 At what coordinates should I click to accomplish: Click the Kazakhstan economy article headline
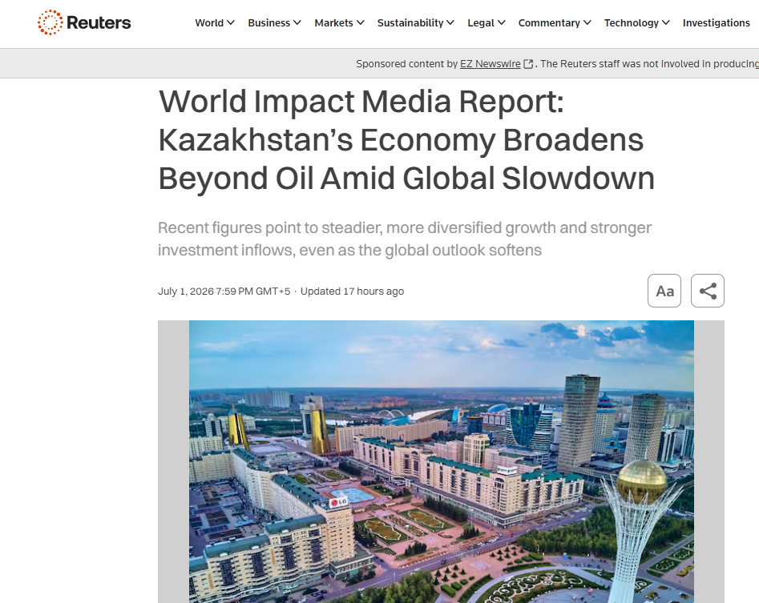[x=406, y=140]
